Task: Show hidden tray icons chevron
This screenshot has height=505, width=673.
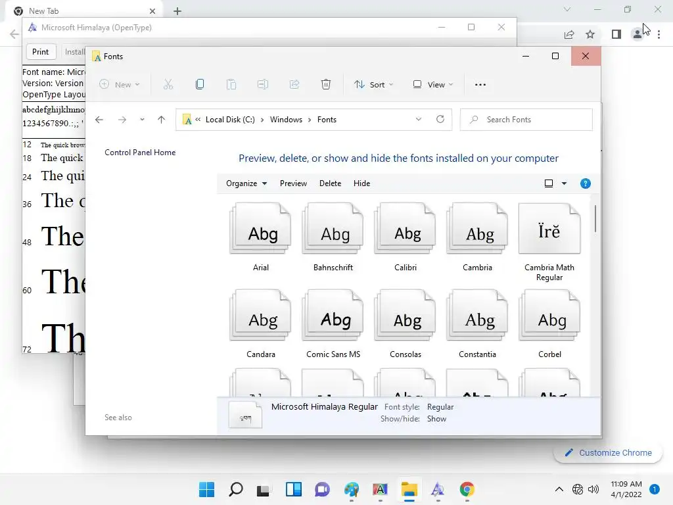Action: pyautogui.click(x=559, y=489)
